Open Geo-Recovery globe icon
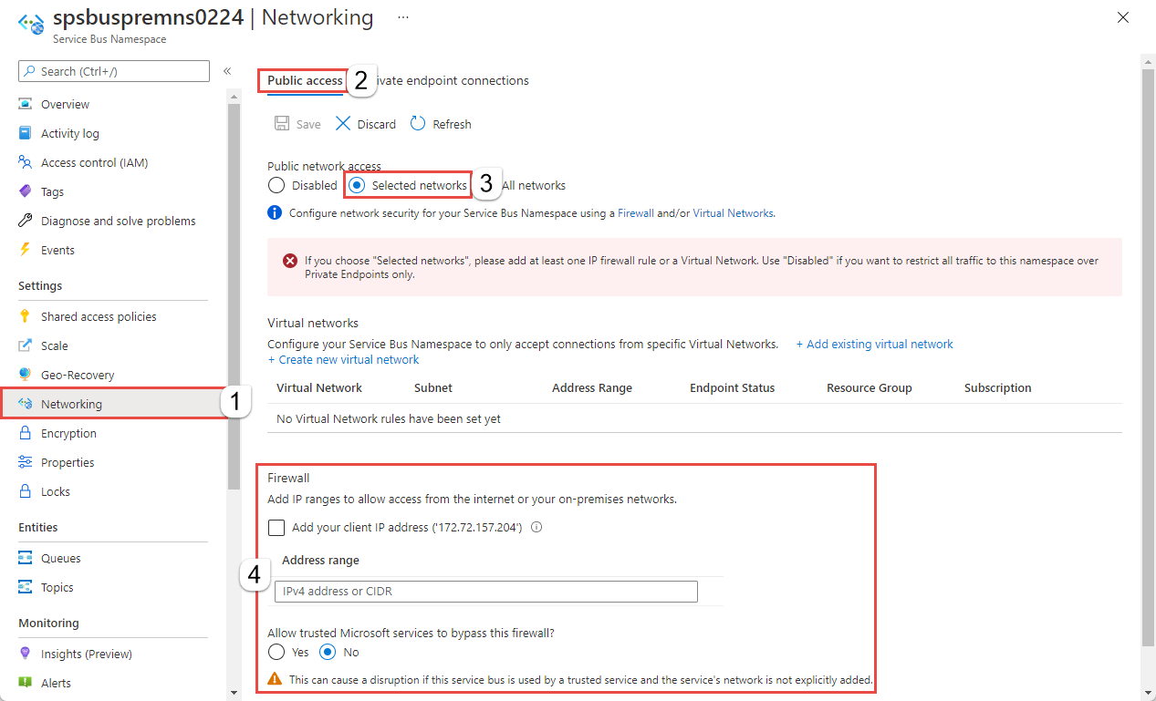This screenshot has width=1156, height=701. 26,375
